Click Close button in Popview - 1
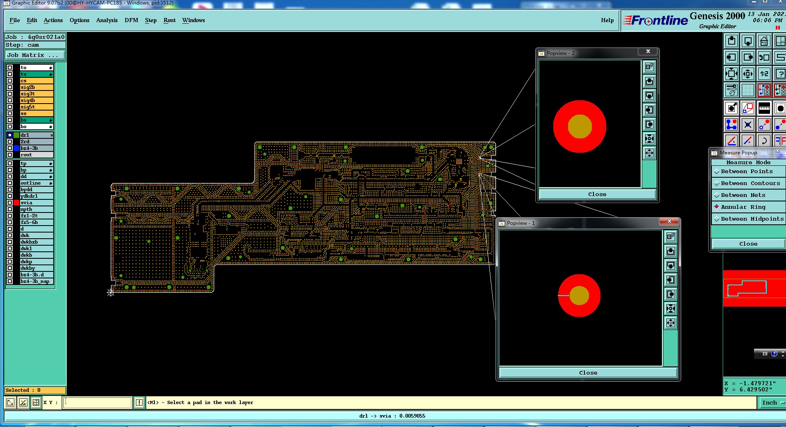 [588, 373]
